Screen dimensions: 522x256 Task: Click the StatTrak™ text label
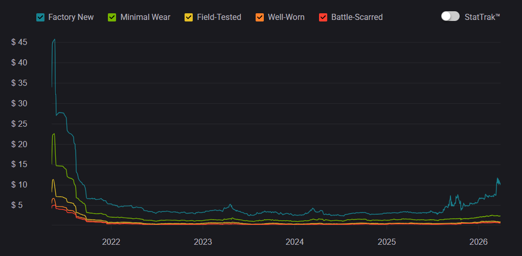(482, 17)
